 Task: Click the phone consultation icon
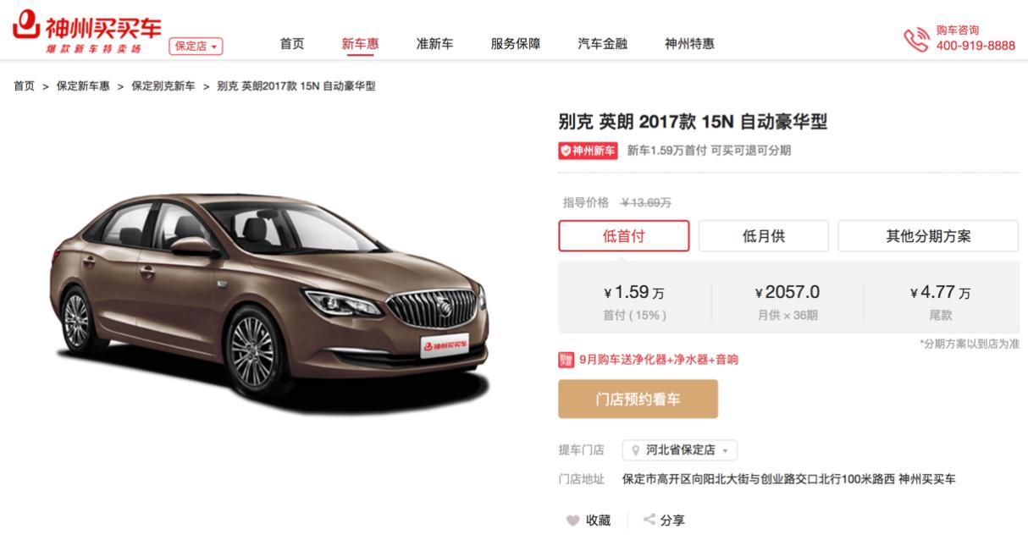click(917, 38)
